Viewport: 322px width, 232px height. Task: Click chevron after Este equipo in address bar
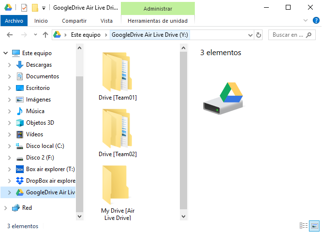coord(106,35)
